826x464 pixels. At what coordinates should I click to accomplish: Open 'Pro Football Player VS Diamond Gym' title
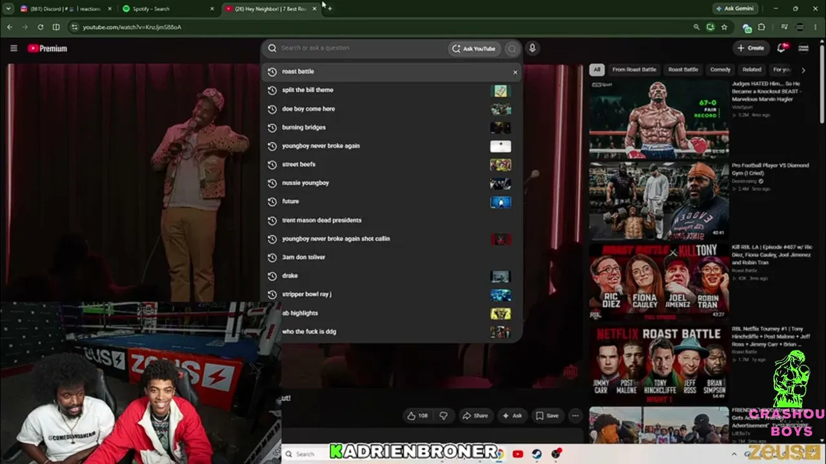770,169
